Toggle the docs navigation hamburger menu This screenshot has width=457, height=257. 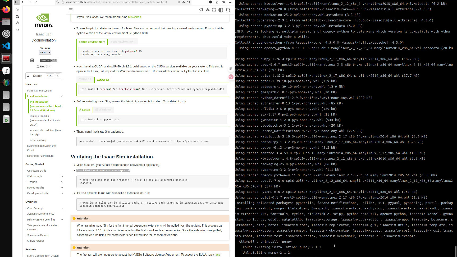point(71,10)
